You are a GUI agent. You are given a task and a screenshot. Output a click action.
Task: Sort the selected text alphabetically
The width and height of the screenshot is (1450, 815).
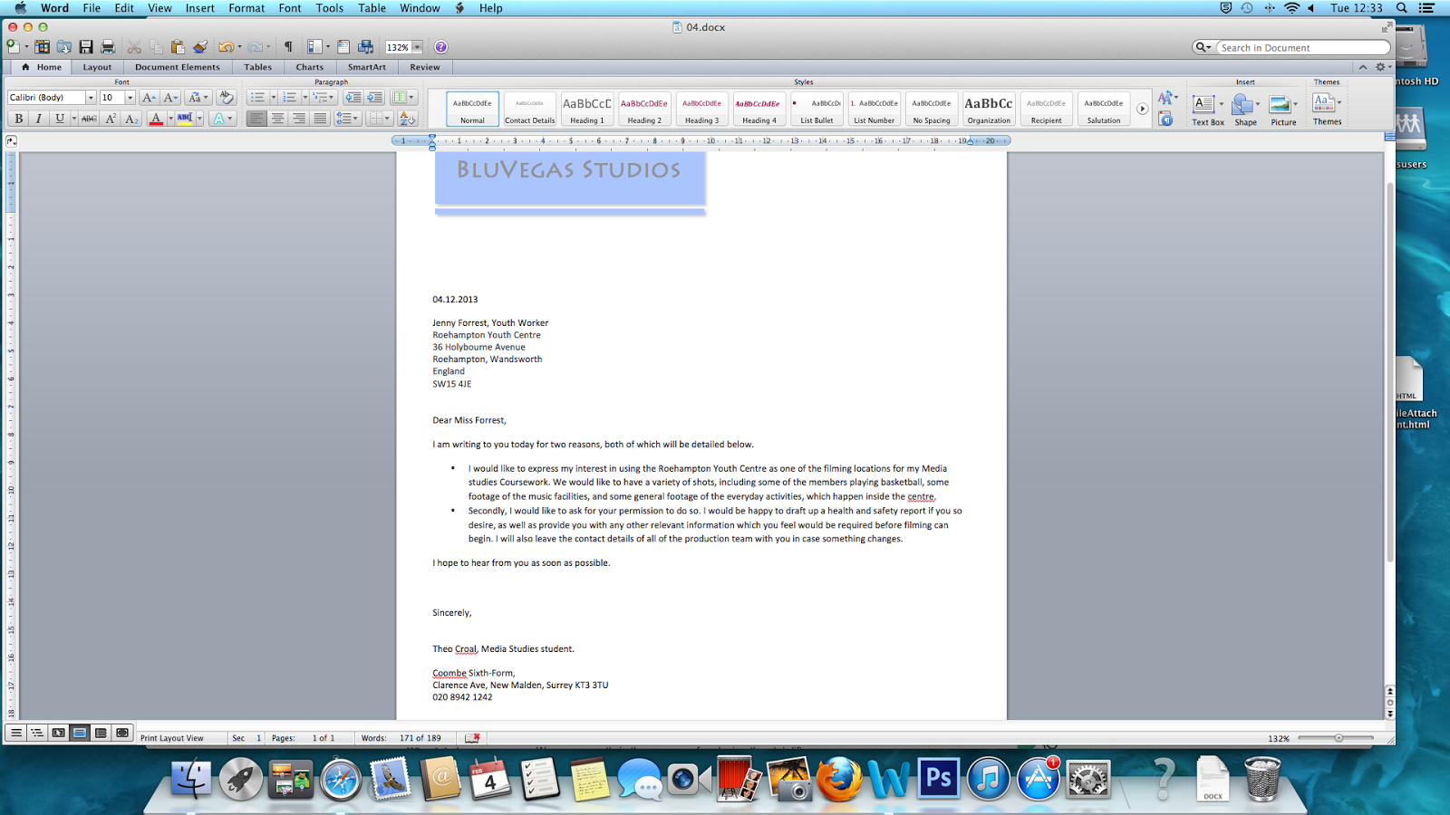407,119
